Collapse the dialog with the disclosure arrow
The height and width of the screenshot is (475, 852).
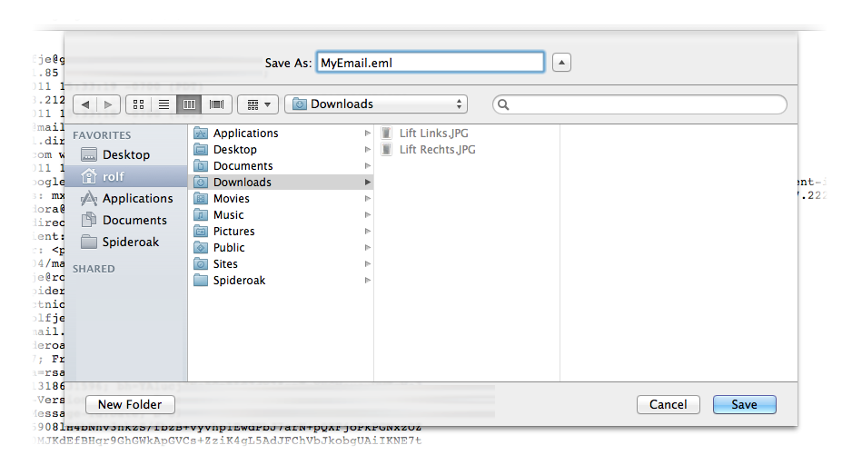(562, 63)
